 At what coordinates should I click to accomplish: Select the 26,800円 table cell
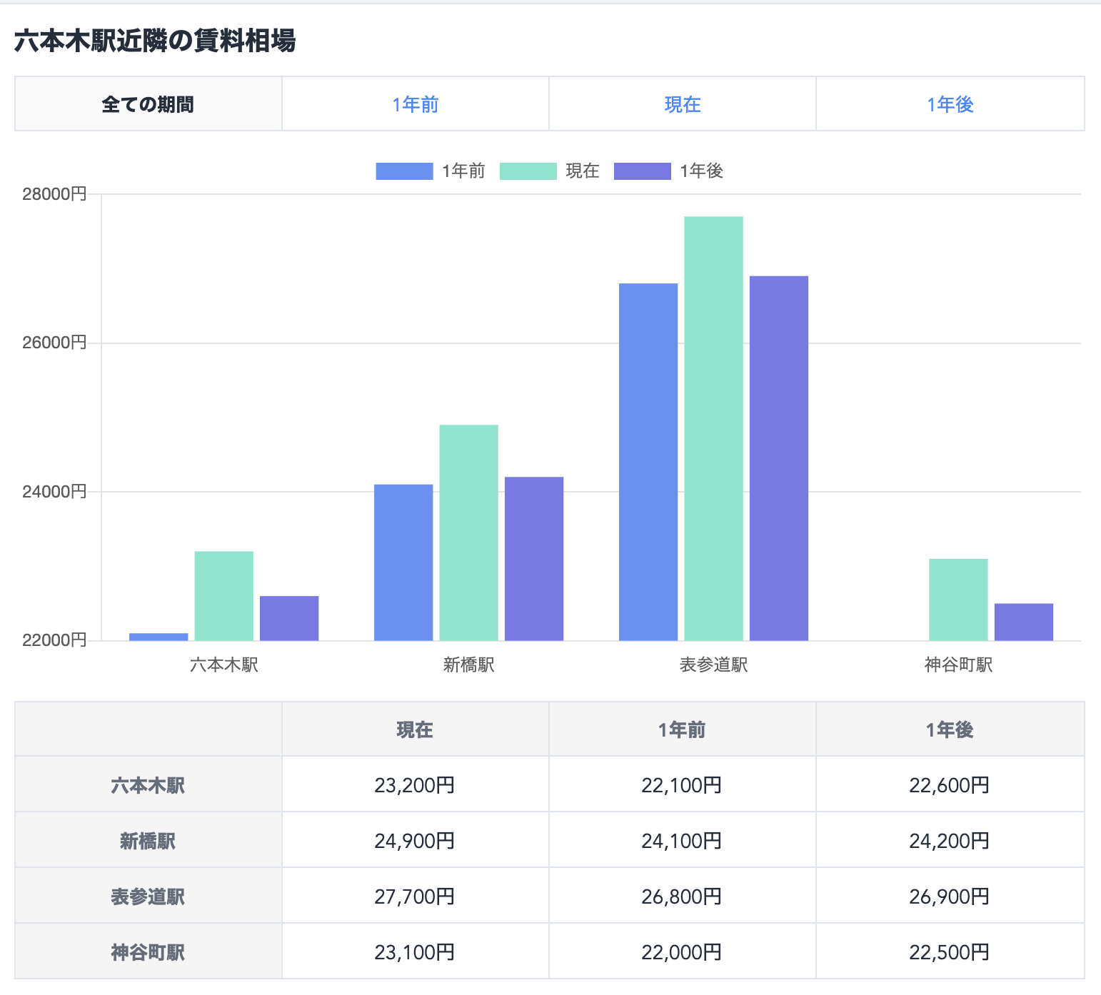tap(683, 896)
